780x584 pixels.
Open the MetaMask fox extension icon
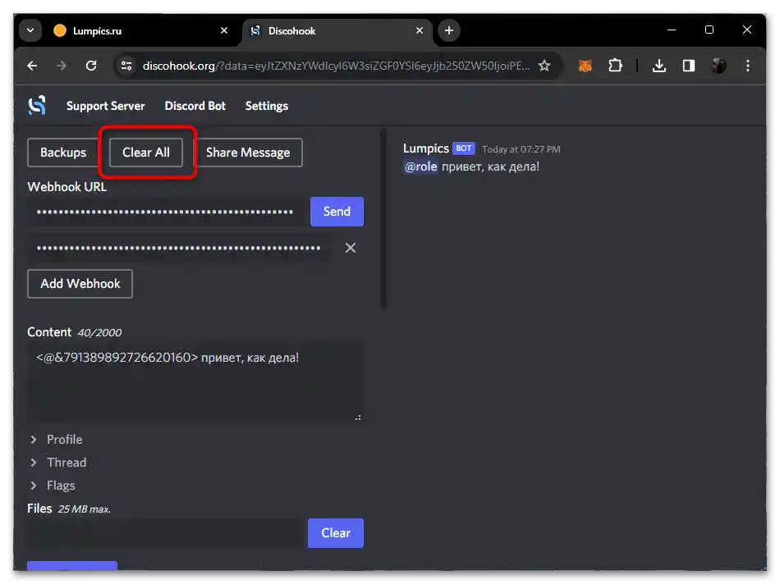tap(585, 66)
